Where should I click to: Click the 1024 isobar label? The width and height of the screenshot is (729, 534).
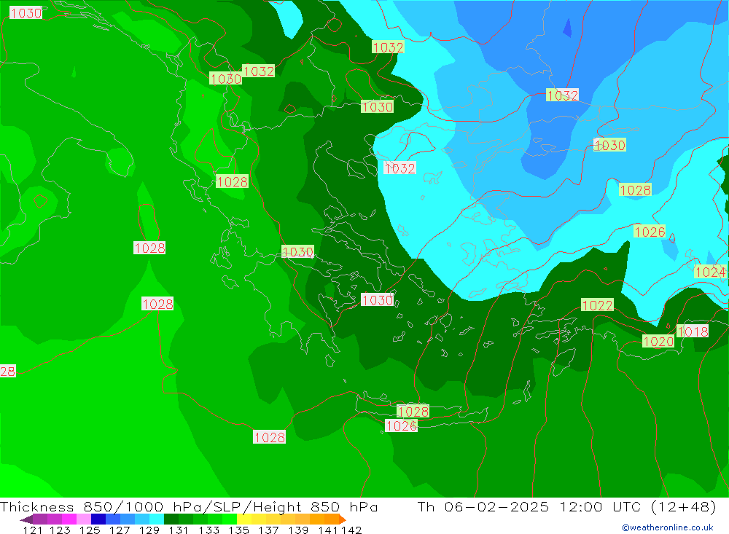click(x=710, y=272)
